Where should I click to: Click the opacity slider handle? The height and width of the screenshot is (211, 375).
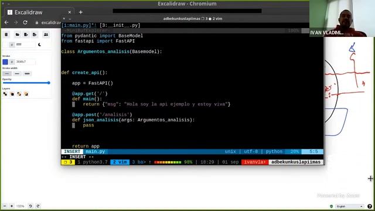(49, 83)
